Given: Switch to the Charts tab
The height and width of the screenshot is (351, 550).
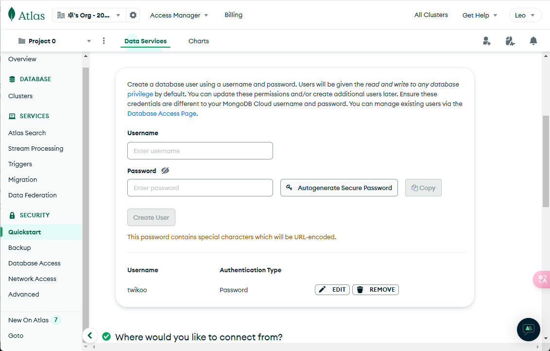Looking at the screenshot, I should [x=199, y=41].
